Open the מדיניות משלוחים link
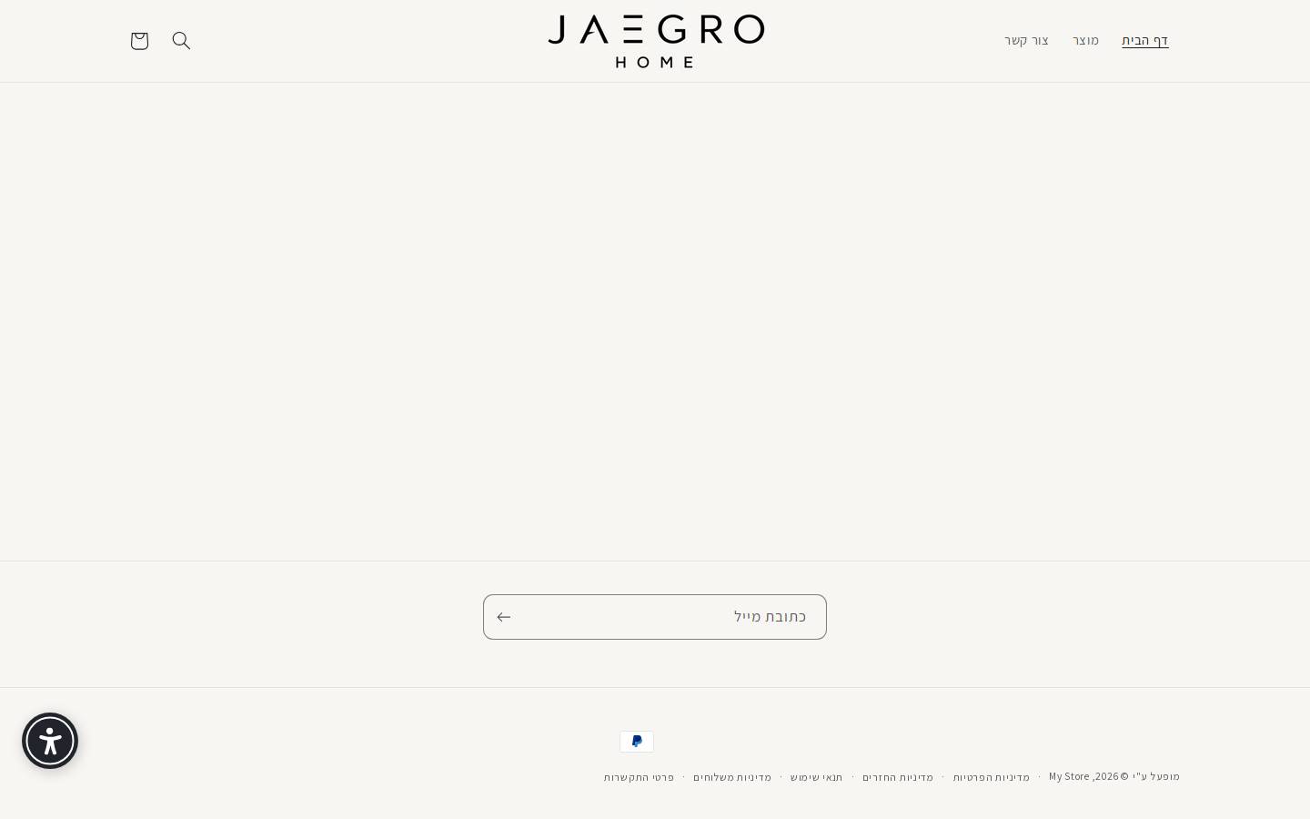Image resolution: width=1310 pixels, height=819 pixels. pyautogui.click(x=732, y=777)
